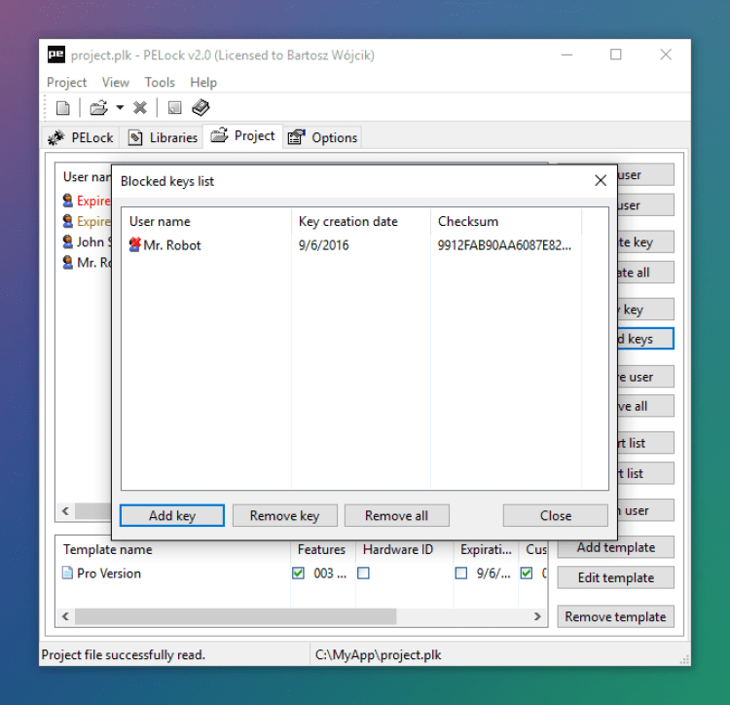Select the first red Expired user icon
The width and height of the screenshot is (730, 705).
[68, 201]
